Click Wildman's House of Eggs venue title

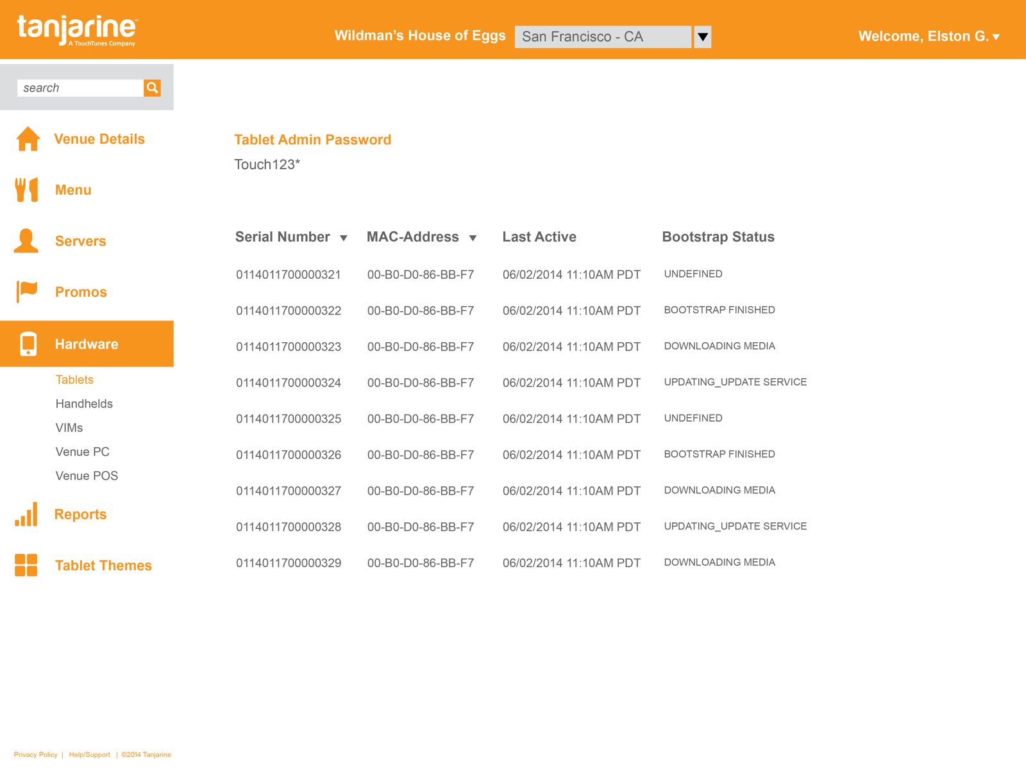click(420, 36)
